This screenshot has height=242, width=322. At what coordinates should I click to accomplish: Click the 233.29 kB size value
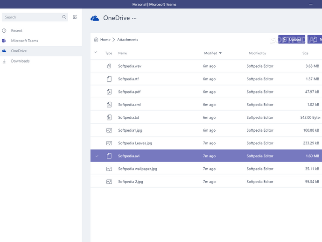pos(311,143)
